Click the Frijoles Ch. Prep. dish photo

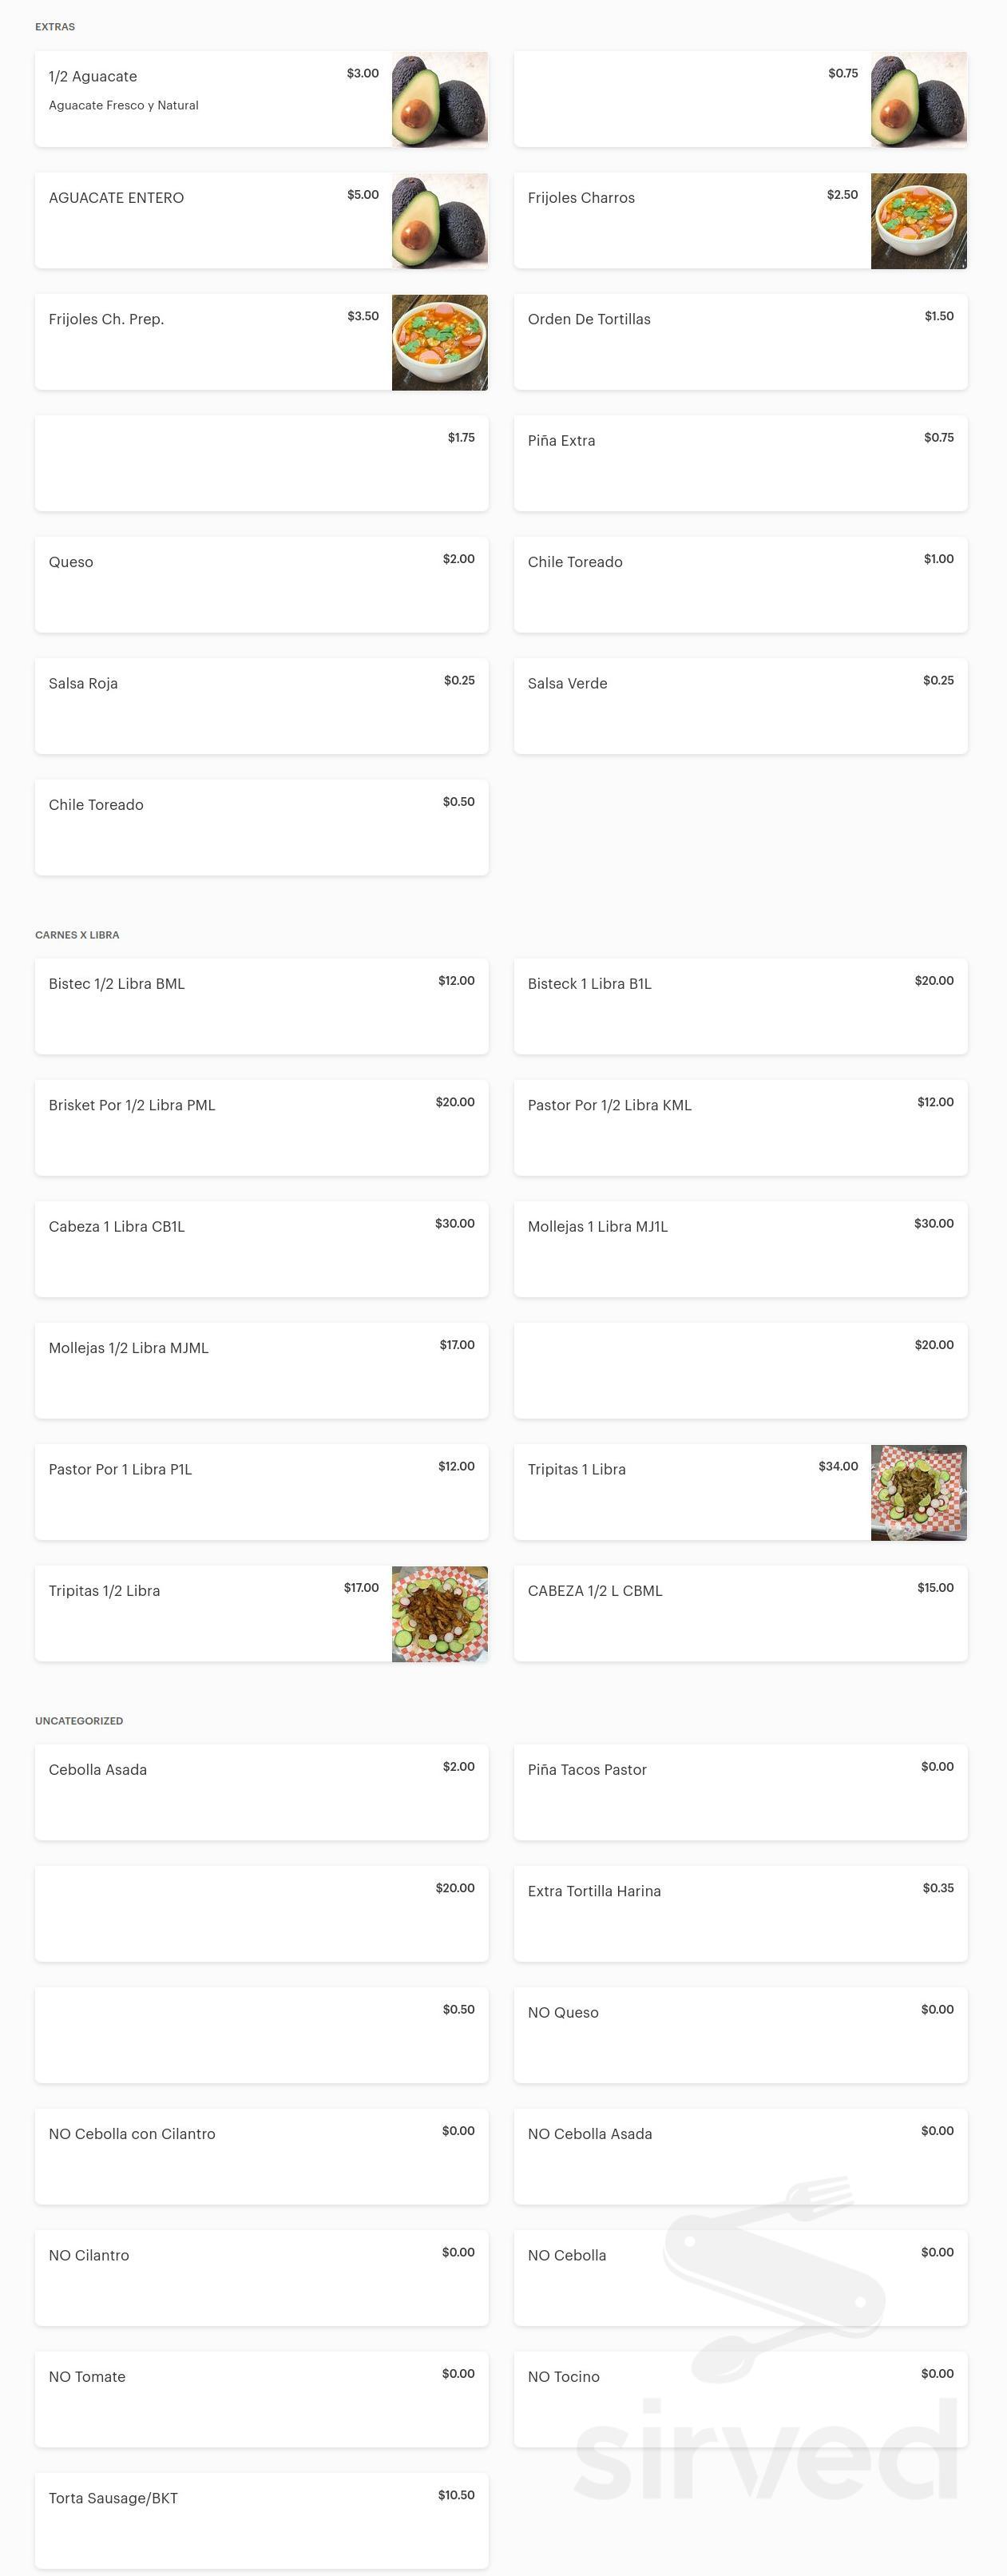440,341
